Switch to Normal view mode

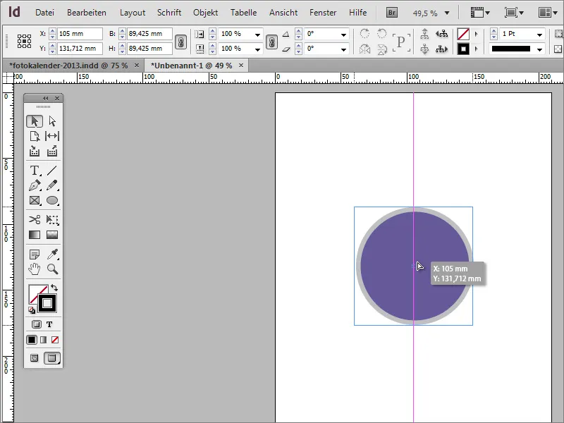34,358
